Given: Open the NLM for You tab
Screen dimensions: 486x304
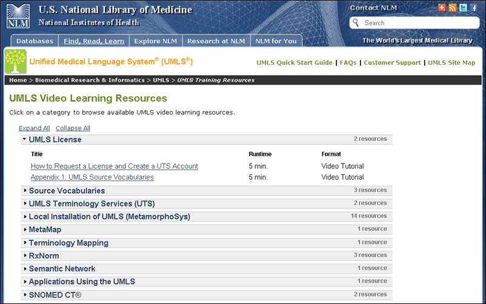Looking at the screenshot, I should [276, 41].
